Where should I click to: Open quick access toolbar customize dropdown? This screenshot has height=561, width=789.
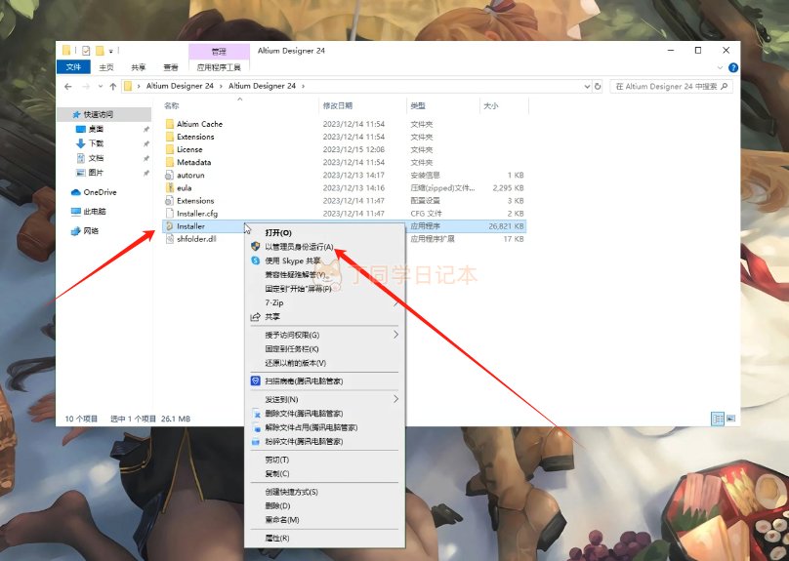(111, 51)
